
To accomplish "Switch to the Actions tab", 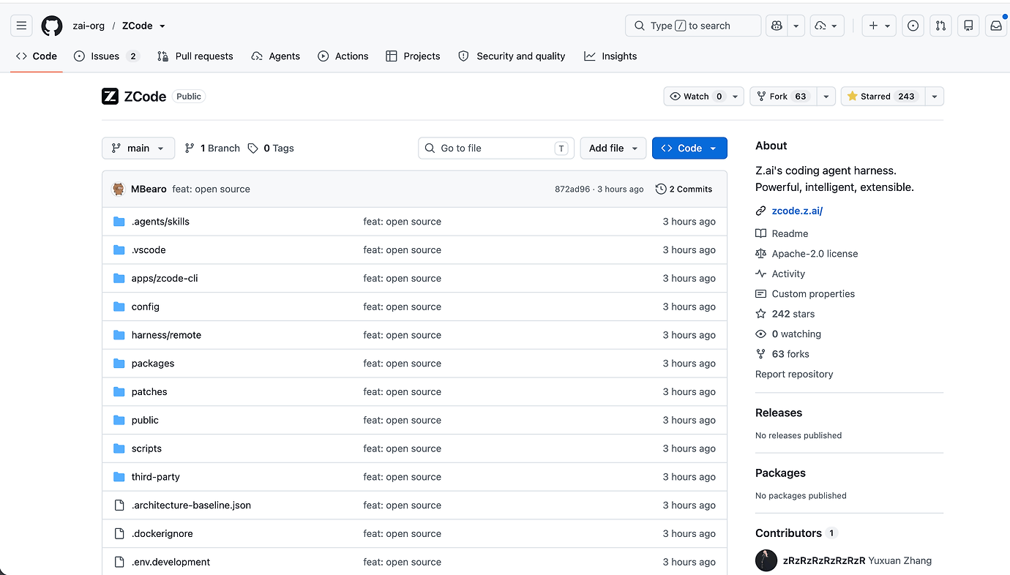I will tap(343, 56).
